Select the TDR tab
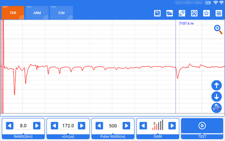This screenshot has width=225, height=141. point(13,13)
